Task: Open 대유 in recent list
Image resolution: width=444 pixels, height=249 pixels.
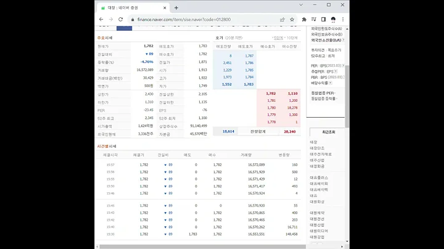Action: click(313, 196)
